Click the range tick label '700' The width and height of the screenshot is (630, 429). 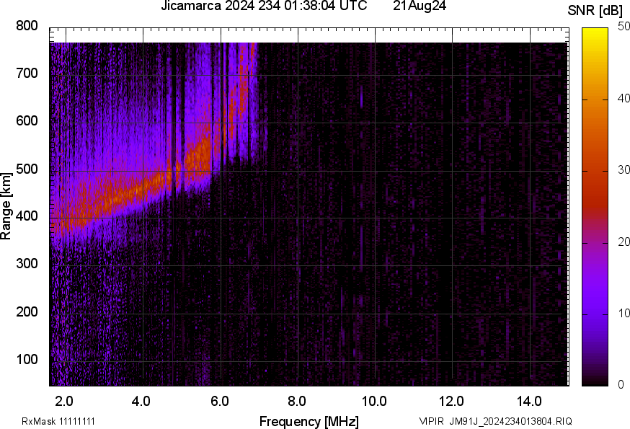pos(27,74)
